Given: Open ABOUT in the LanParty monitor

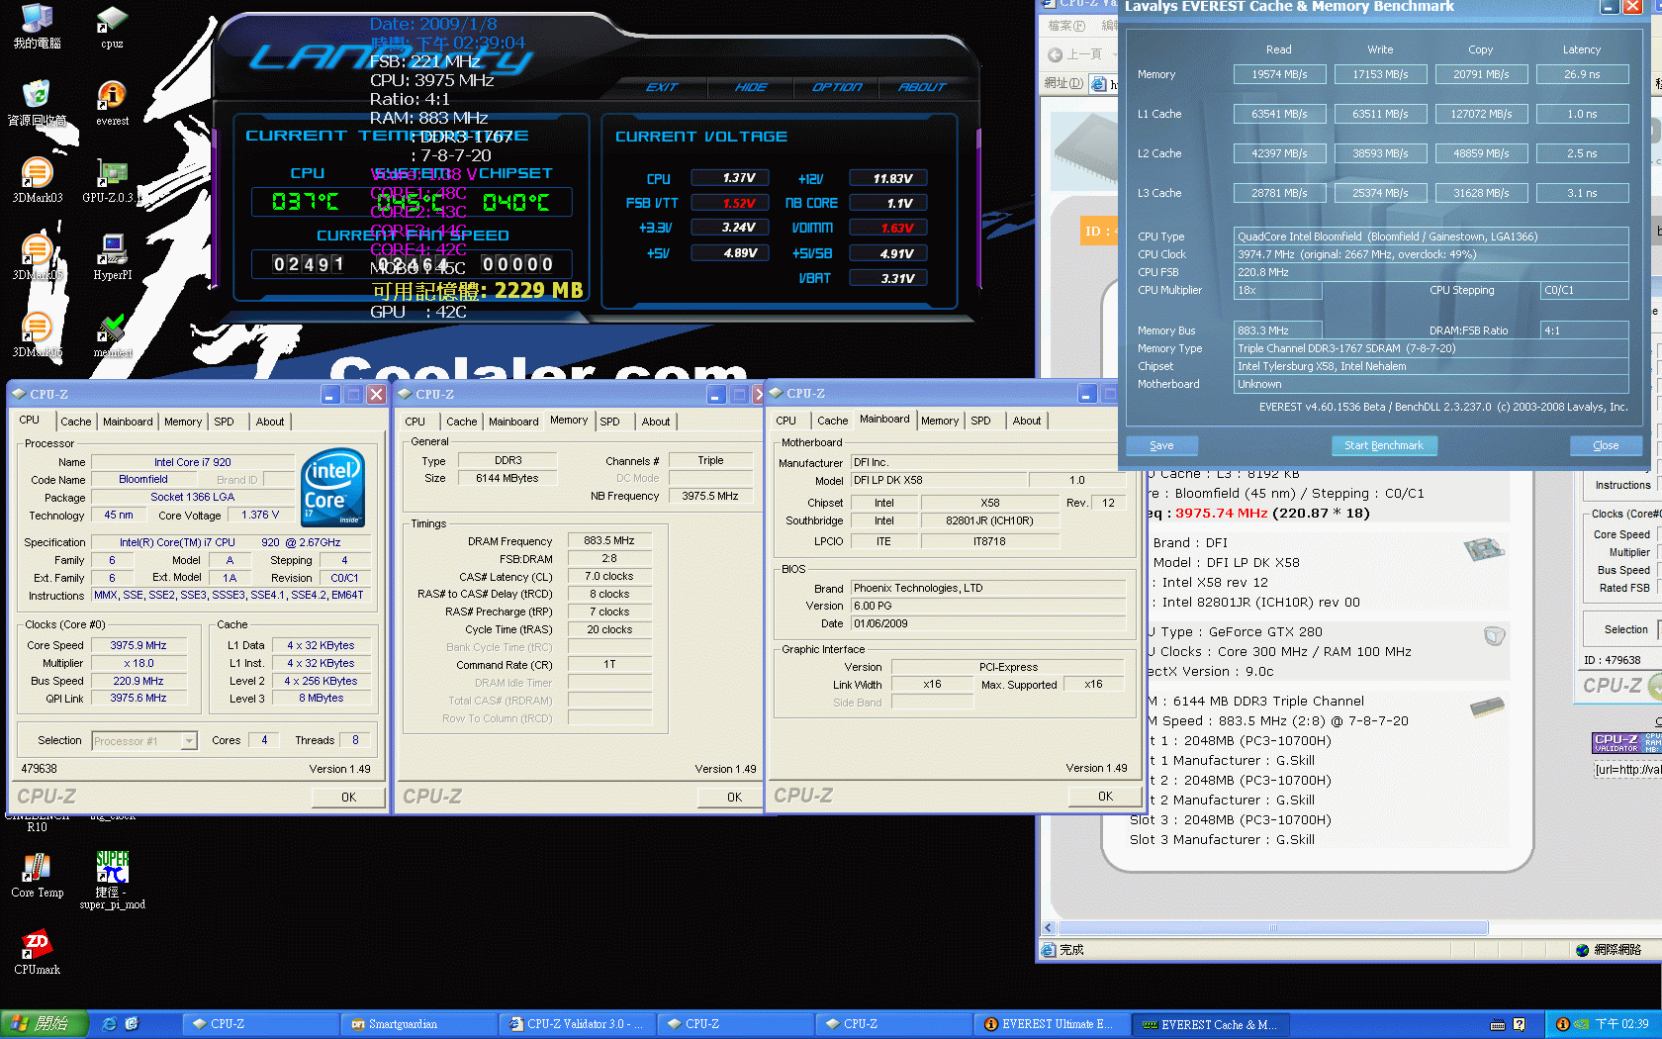Looking at the screenshot, I should tap(922, 87).
